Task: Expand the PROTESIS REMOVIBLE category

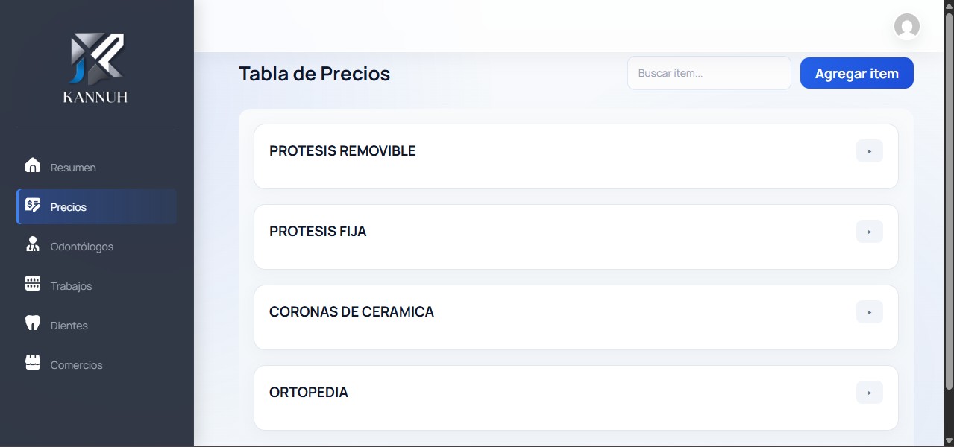Action: click(869, 151)
